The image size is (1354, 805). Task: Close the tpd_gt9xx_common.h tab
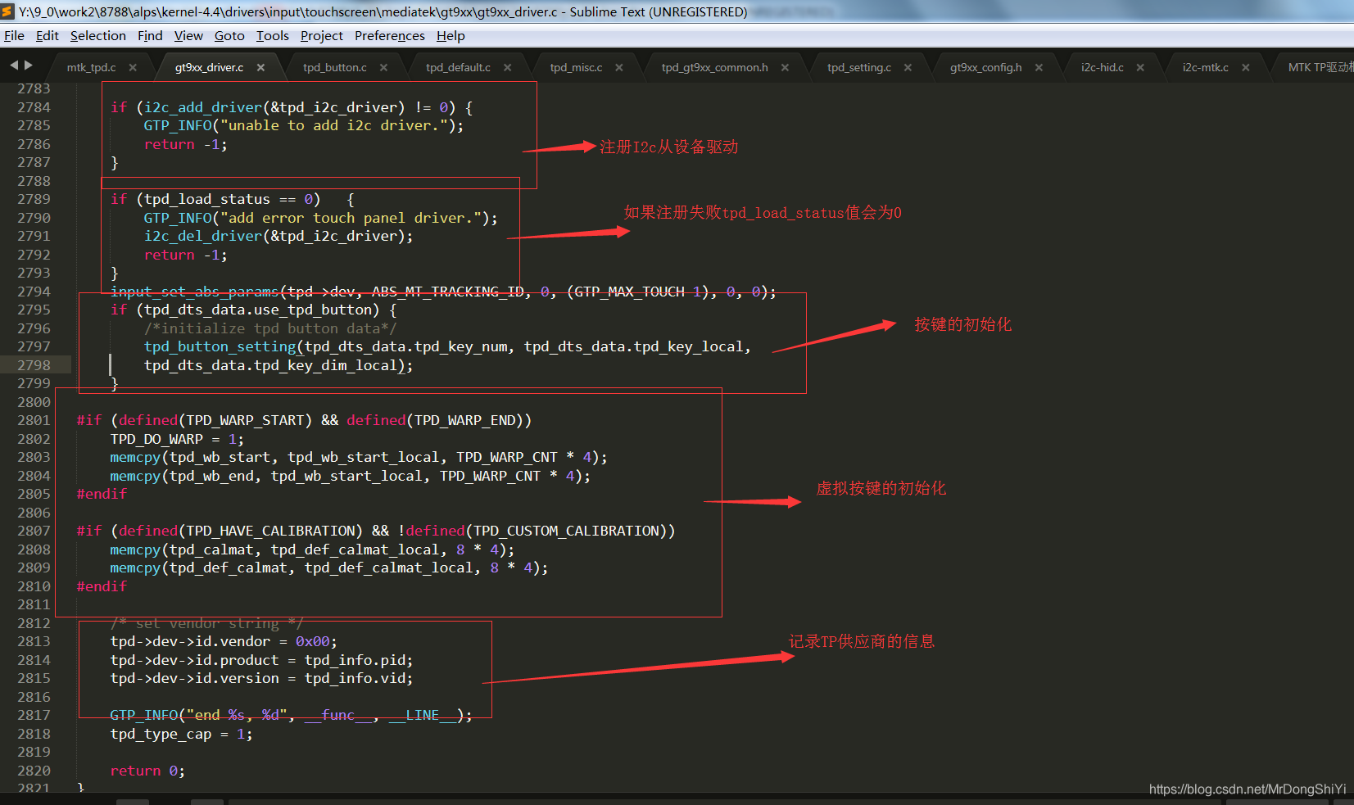click(785, 67)
